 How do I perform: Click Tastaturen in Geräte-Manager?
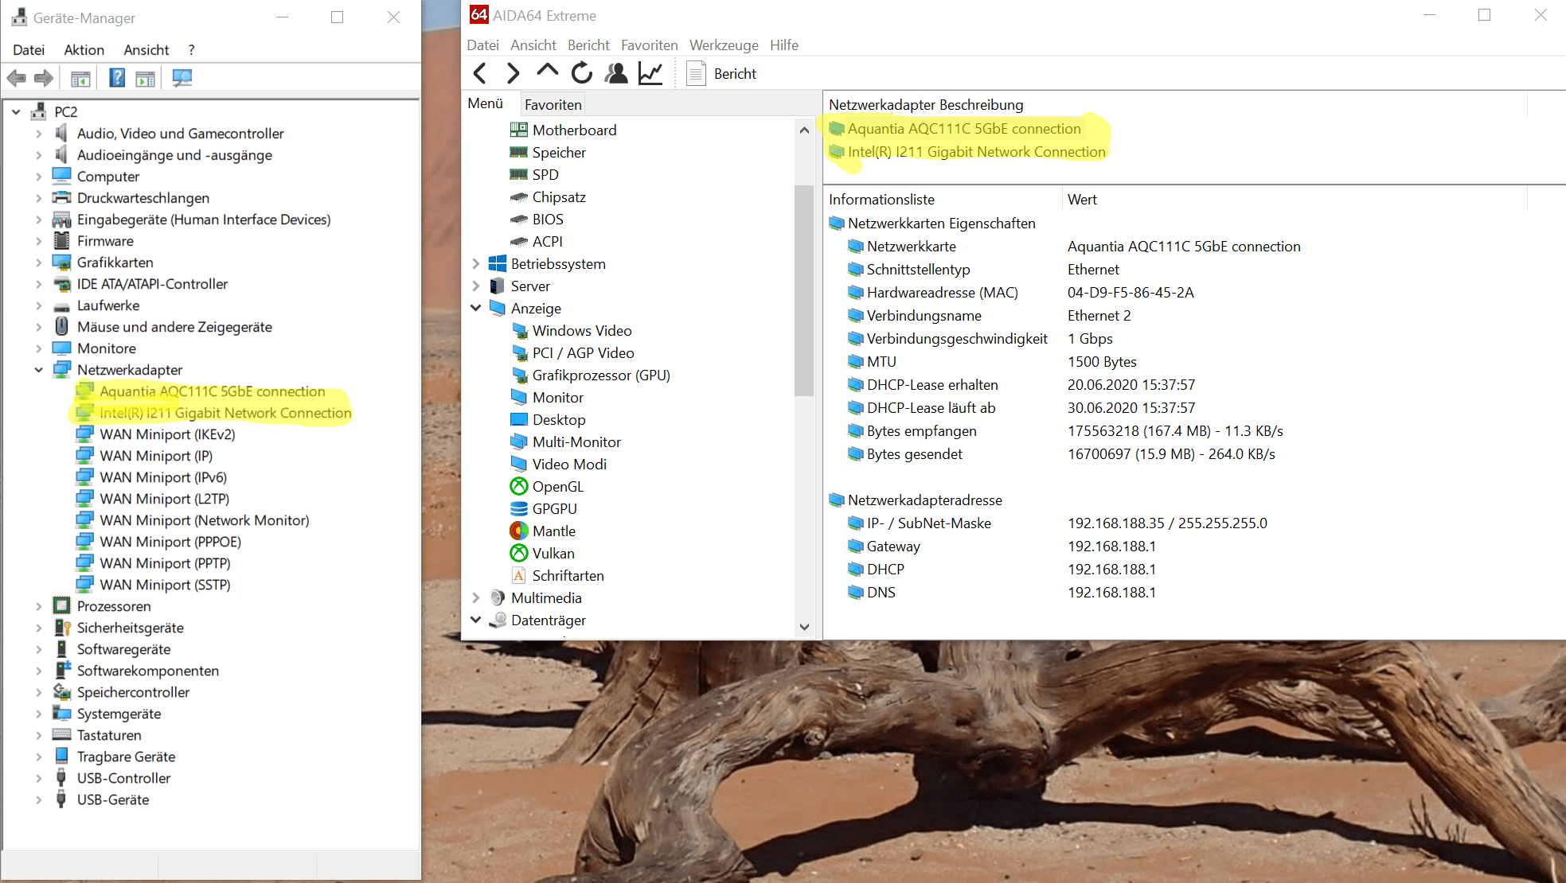[x=109, y=735]
